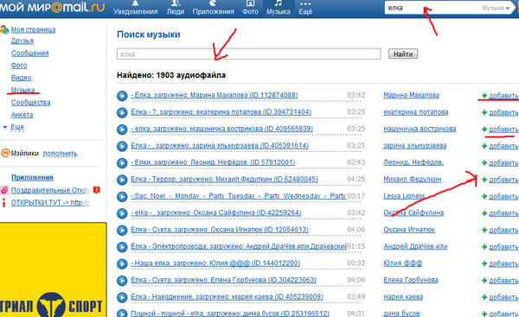519x317 pixels.
Task: Open track title Ёлка - Наводнение link
Action: (x=227, y=297)
